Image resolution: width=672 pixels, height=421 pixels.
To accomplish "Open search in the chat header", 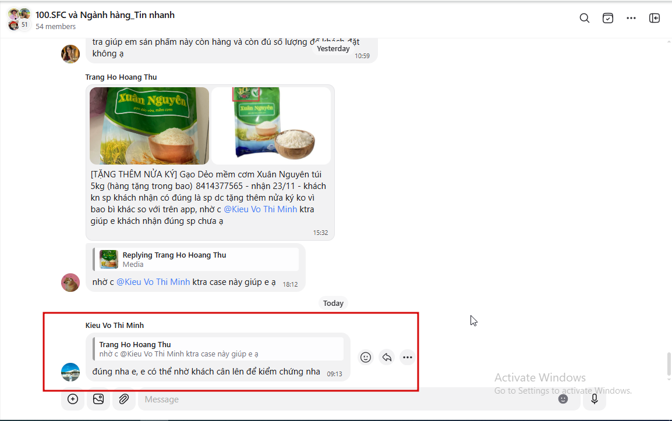I will (584, 18).
